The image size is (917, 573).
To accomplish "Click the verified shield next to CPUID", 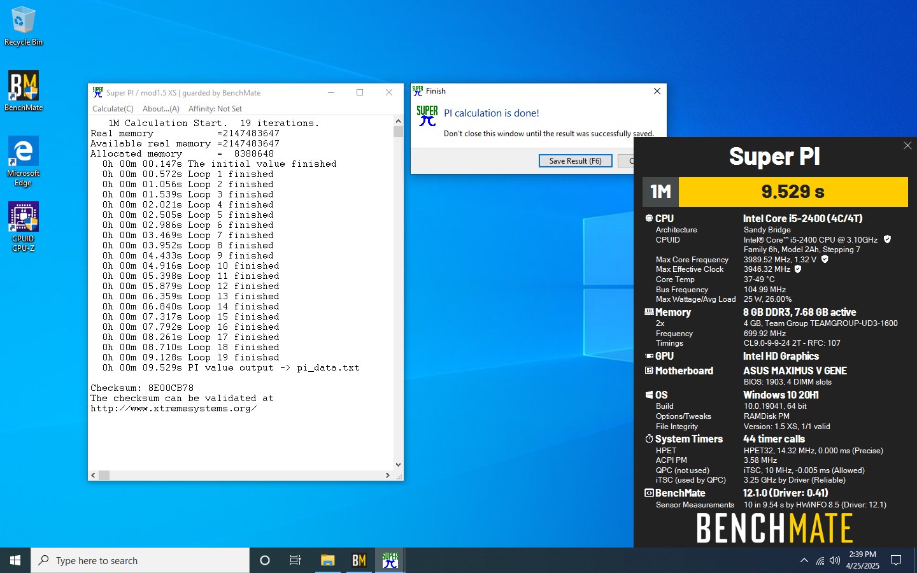I will (887, 239).
